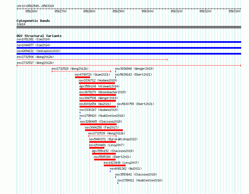249x194 pixels.
Task: Click the nsv6001654 (Wu2021) label
Action: click(95, 104)
